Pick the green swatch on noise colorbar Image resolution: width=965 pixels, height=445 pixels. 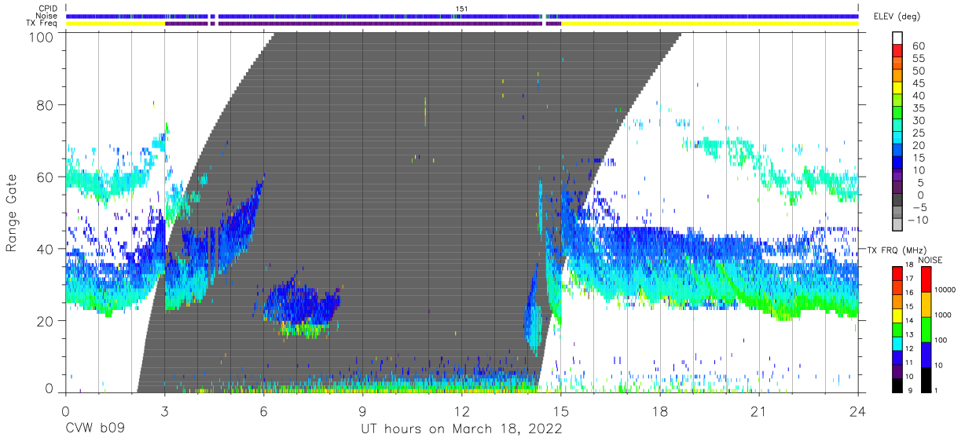[926, 330]
